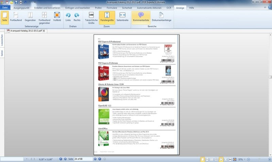Switch to Fortlaufend continuous view

[x=16, y=17]
